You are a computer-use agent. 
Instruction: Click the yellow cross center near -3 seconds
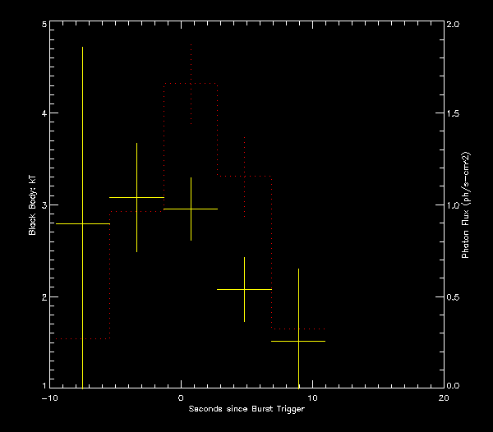[x=136, y=197]
